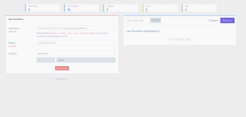Click the Ban Identifiers panel header

[x=62, y=19]
